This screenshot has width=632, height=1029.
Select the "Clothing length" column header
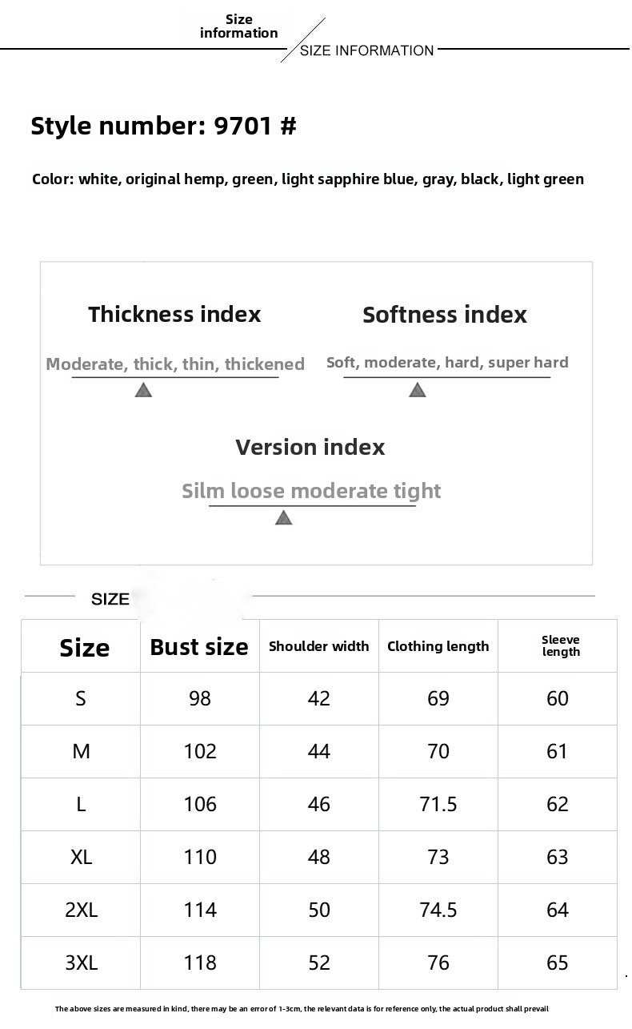point(438,646)
